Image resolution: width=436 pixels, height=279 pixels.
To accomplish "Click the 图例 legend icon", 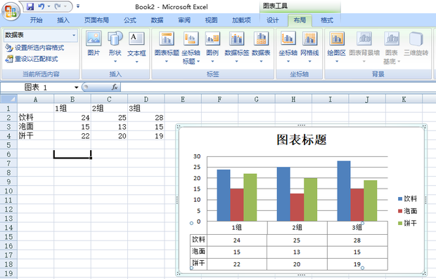I will (212, 46).
